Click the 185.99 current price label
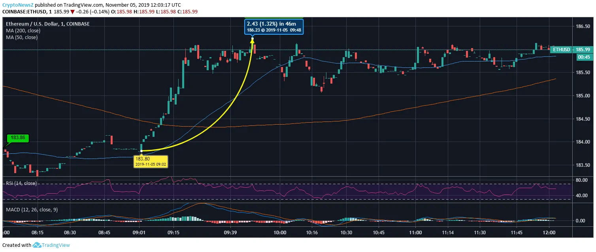This screenshot has width=596, height=252. [x=583, y=50]
